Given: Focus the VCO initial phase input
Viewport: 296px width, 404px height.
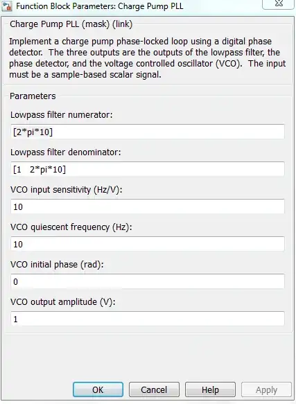Looking at the screenshot, I should (148, 281).
